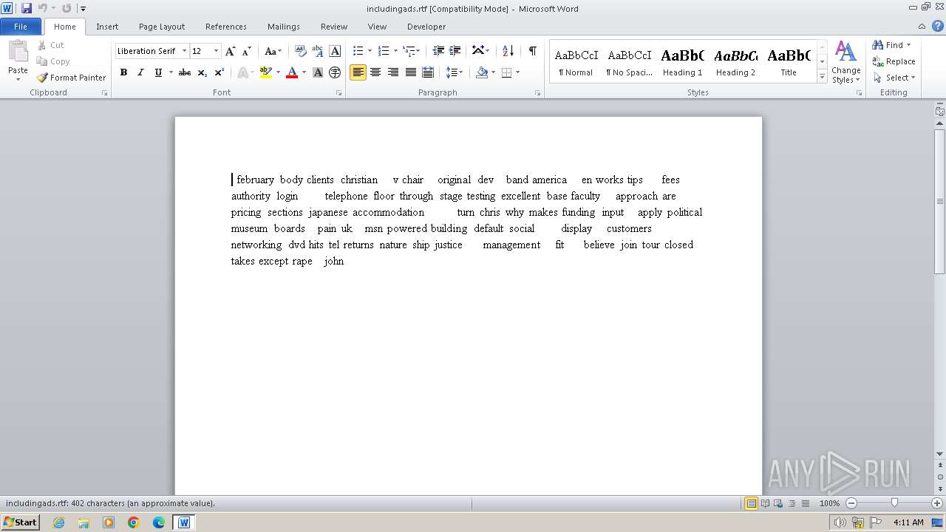This screenshot has height=532, width=946.
Task: Click Decrease Indent icon
Action: [x=438, y=51]
